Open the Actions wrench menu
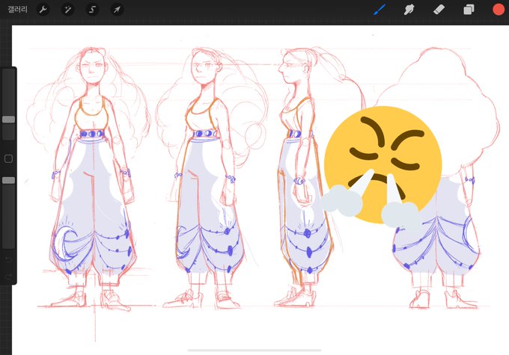Viewport: 509px width, 355px height. tap(43, 10)
